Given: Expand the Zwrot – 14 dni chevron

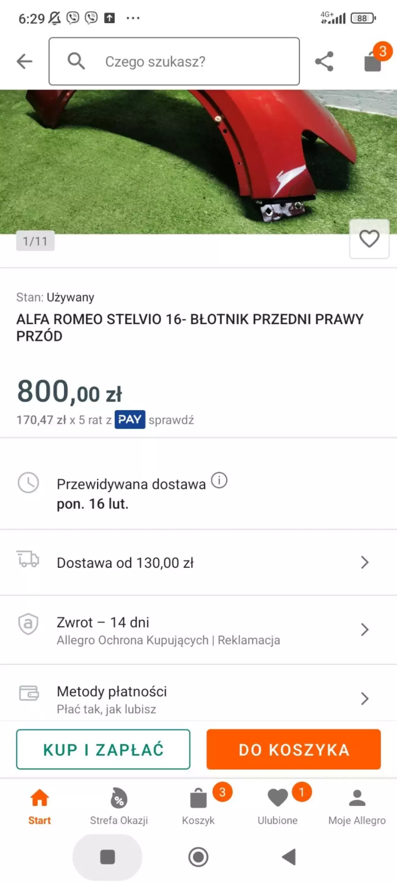Looking at the screenshot, I should click(365, 630).
